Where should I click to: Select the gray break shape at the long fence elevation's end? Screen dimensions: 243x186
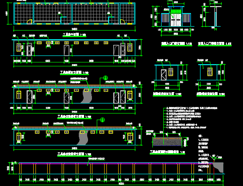click(218, 168)
